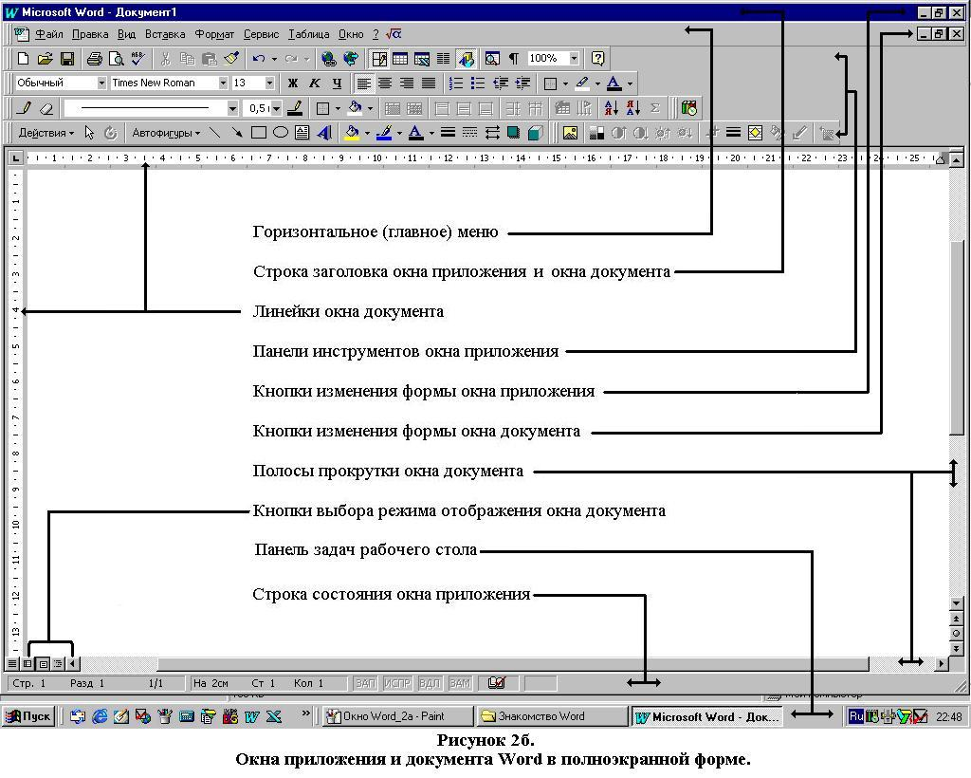Screen dimensions: 971x778
Task: Click the vertical scrollbar down arrow
Action: tap(956, 604)
